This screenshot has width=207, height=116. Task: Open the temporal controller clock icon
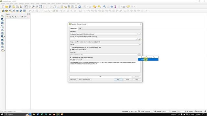(x=76, y=7)
